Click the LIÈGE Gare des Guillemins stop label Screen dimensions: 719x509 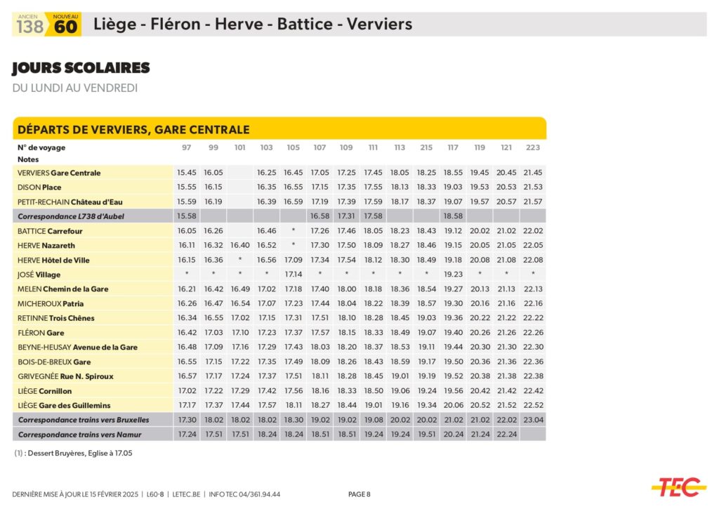(64, 405)
